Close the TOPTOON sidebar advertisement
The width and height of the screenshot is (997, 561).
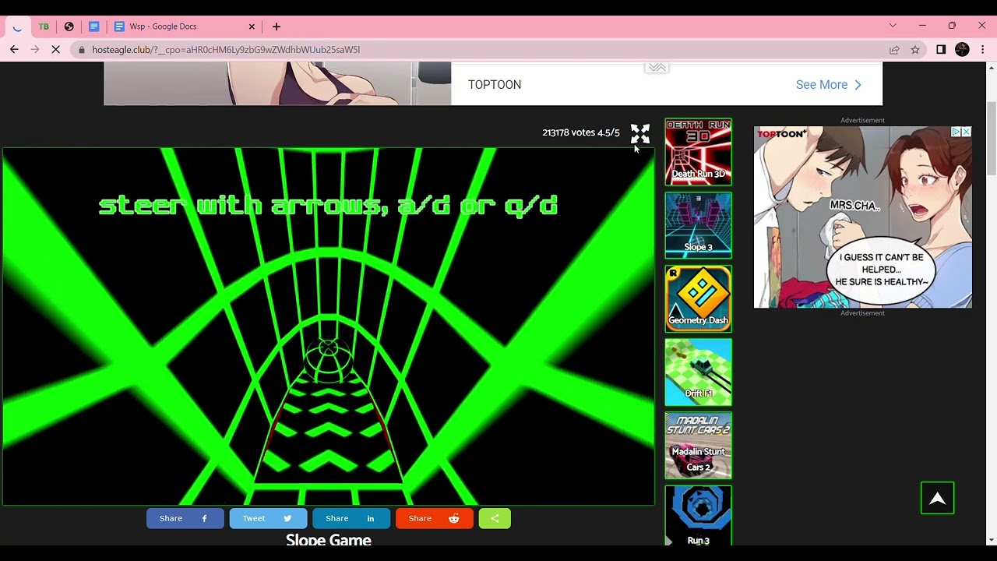(x=966, y=132)
